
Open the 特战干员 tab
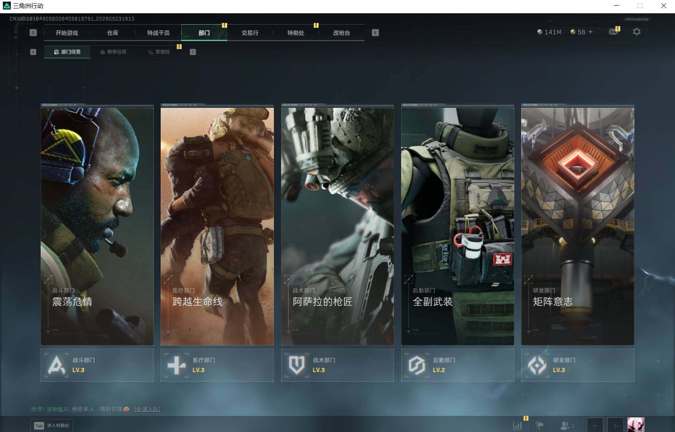tap(158, 33)
